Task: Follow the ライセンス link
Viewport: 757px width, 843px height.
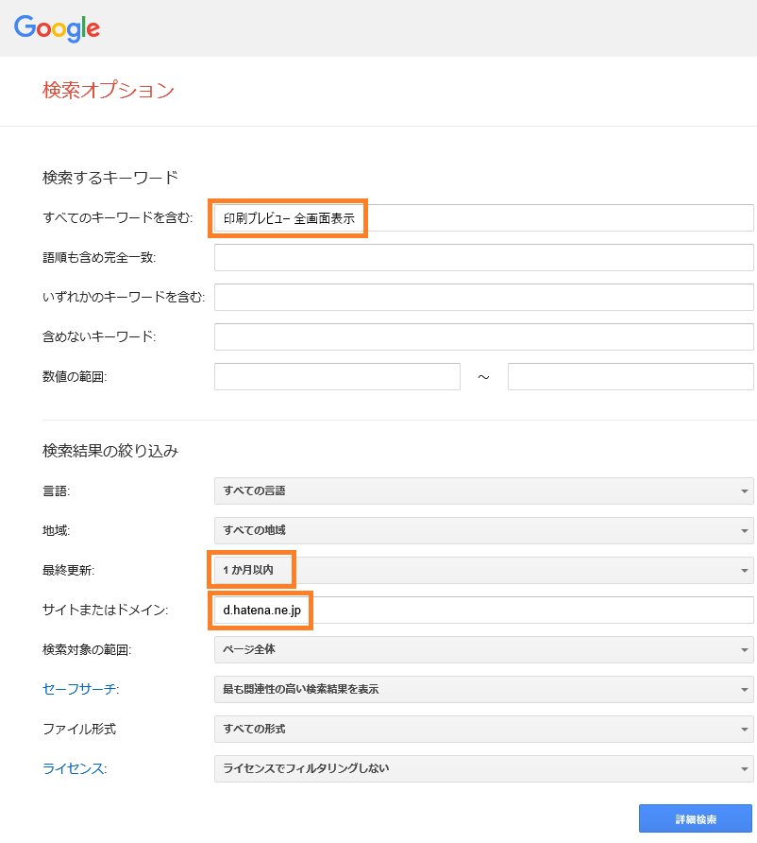Action: (73, 768)
